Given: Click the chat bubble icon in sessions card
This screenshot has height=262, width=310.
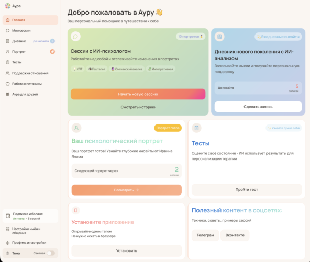Looking at the screenshot, I should click(75, 36).
